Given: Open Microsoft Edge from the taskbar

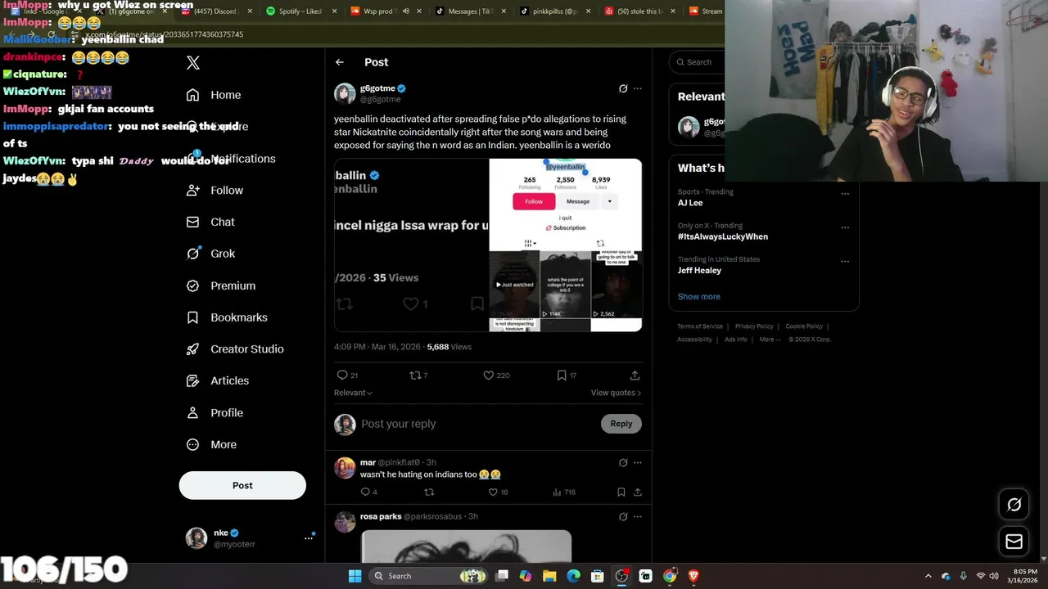Looking at the screenshot, I should pyautogui.click(x=574, y=576).
